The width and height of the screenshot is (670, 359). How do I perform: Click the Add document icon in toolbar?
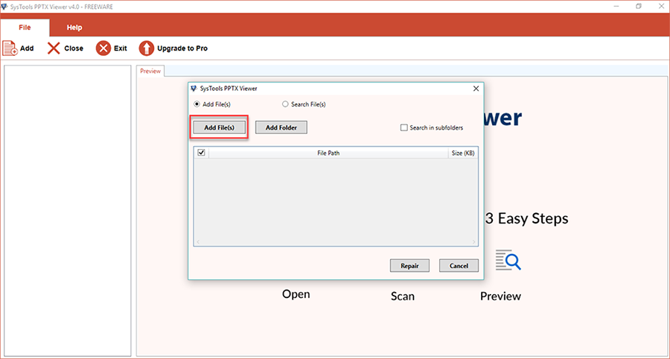pos(10,48)
